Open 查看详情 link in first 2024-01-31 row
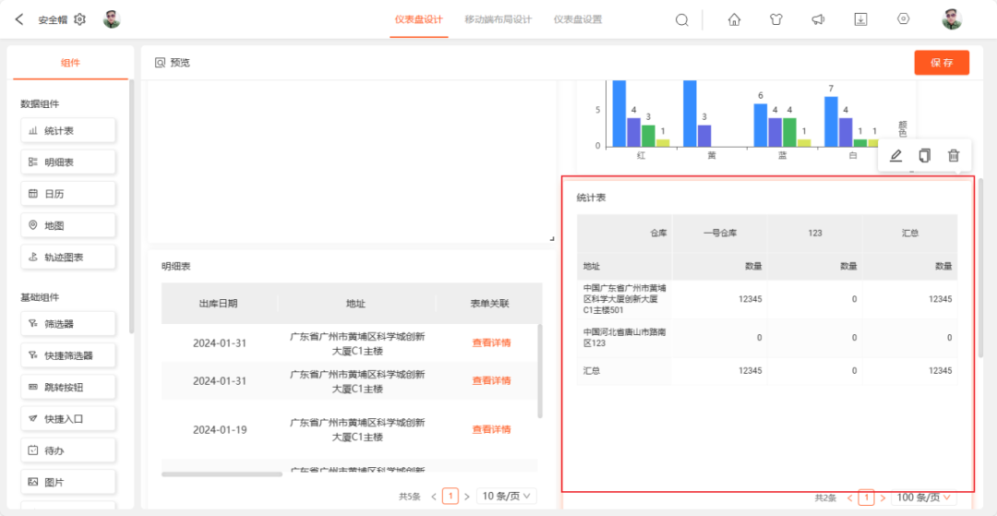 pos(491,342)
